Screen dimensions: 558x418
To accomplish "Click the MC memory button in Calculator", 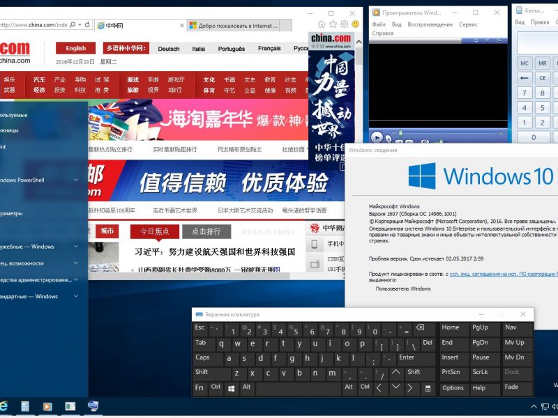I will point(525,63).
